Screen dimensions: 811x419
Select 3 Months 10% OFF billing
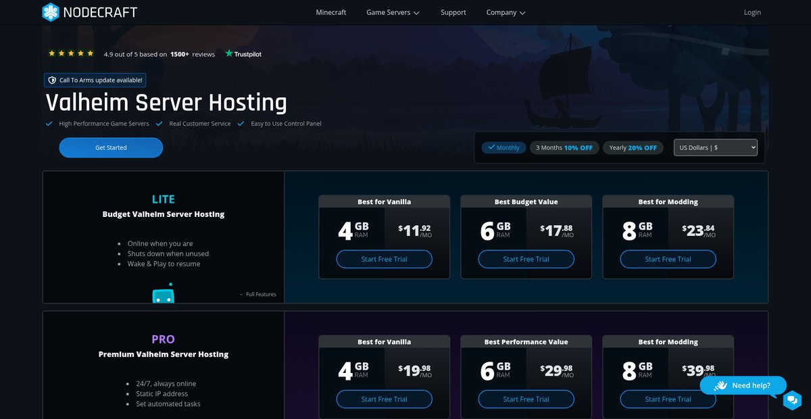564,147
